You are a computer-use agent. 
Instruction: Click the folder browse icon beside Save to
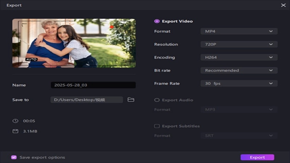pos(131,100)
